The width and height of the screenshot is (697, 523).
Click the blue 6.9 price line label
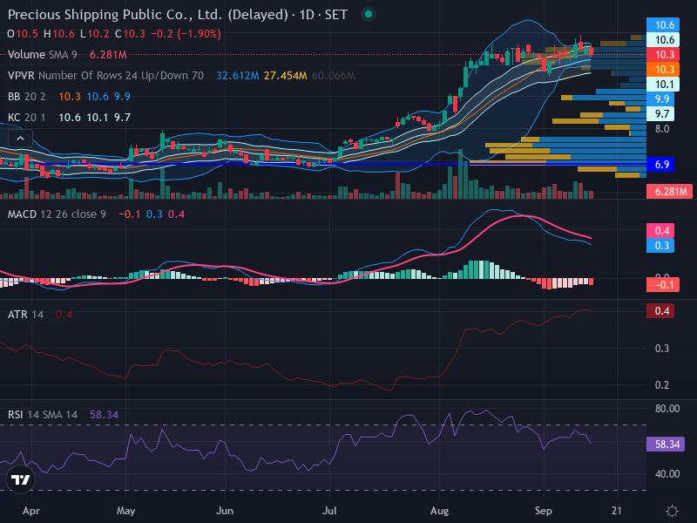(660, 164)
